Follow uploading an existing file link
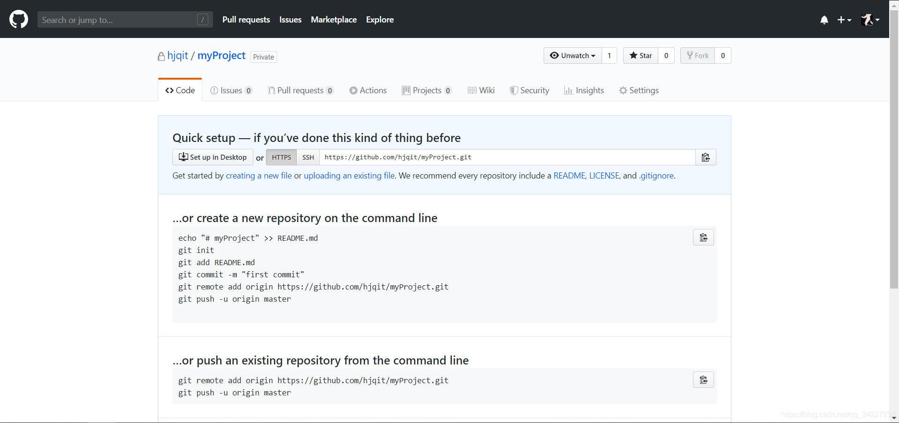The height and width of the screenshot is (423, 899). coord(349,176)
